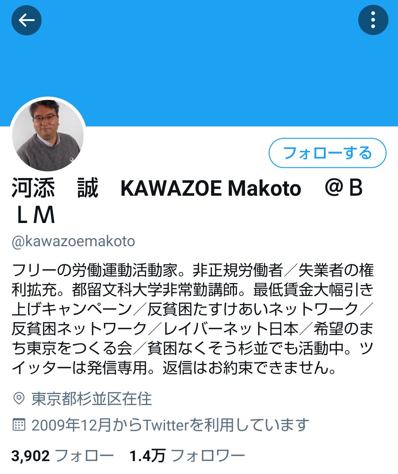This screenshot has height=474, width=398.
Task: Tap the @kawazoemakoto handle
Action: pyautogui.click(x=73, y=241)
